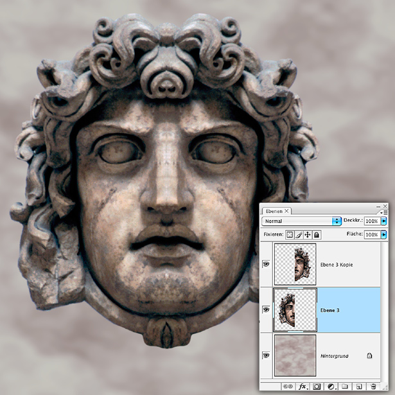The image size is (395, 395).
Task: Hide the Hintergrund layer
Action: [267, 355]
